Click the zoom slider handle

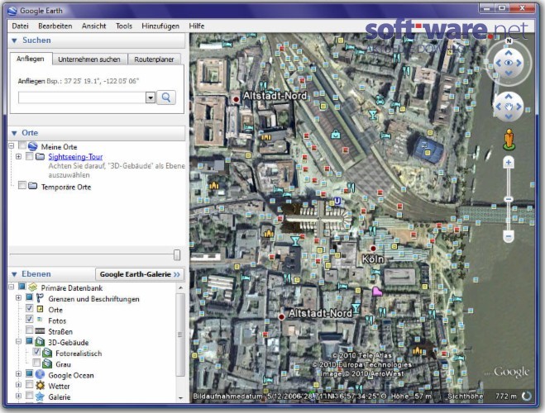tap(509, 199)
